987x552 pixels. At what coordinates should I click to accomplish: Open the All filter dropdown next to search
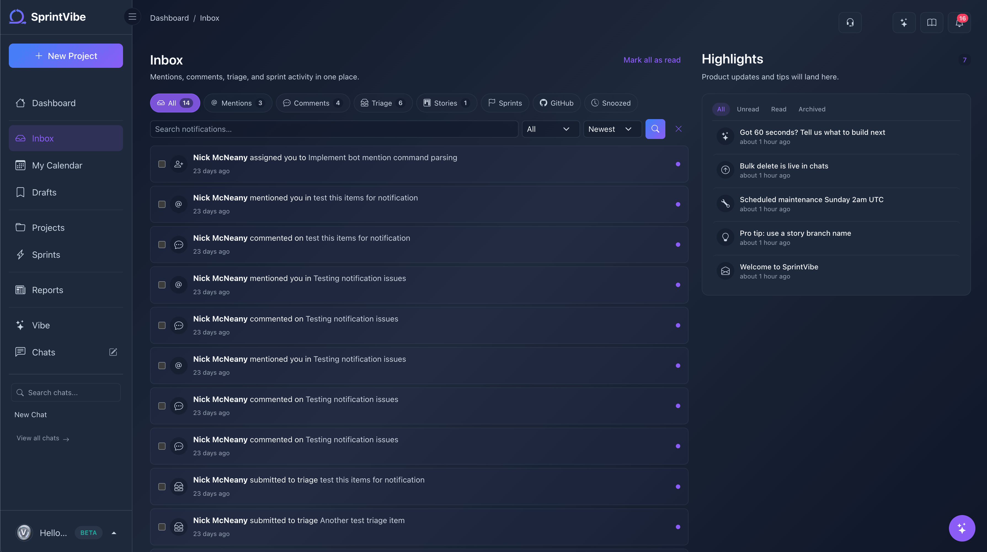550,129
